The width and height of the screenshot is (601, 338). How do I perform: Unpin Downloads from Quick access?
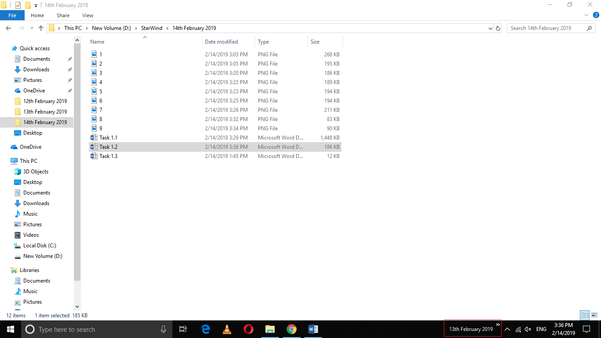click(69, 69)
